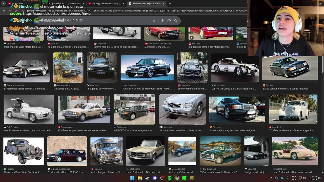The width and height of the screenshot is (324, 182).
Task: Open the ESP LAA language switcher
Action: tap(294, 178)
